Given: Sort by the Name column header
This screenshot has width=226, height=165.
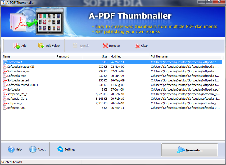Looking at the screenshot, I should (28, 56).
